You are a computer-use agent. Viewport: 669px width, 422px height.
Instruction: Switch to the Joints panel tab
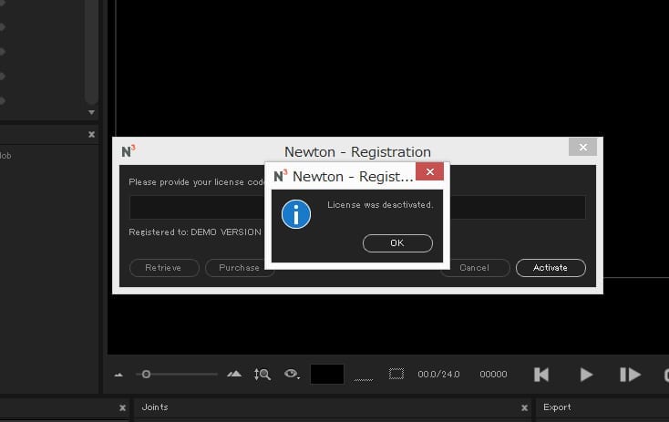pyautogui.click(x=155, y=407)
